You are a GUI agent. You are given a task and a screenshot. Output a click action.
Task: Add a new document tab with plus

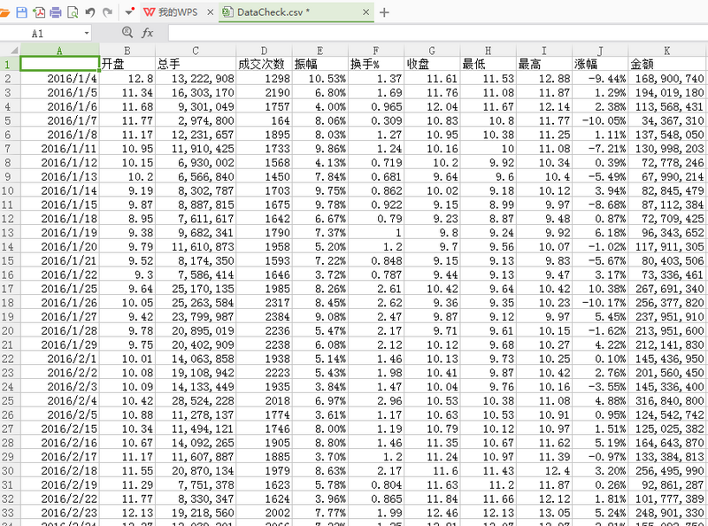click(x=384, y=12)
